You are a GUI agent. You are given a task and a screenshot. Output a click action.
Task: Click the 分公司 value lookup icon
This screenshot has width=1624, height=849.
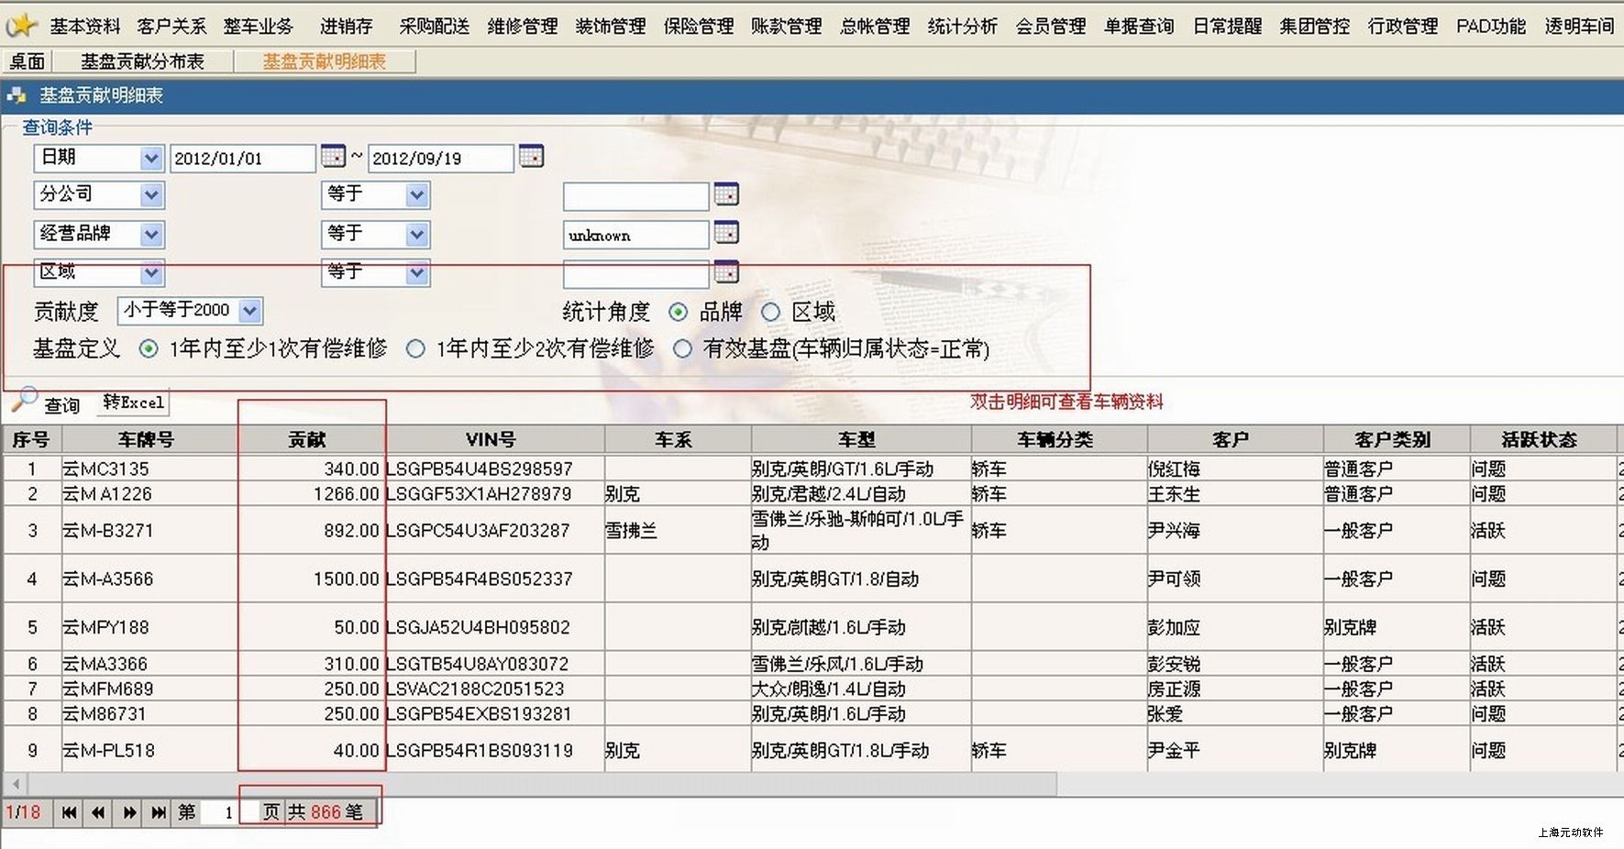[726, 194]
